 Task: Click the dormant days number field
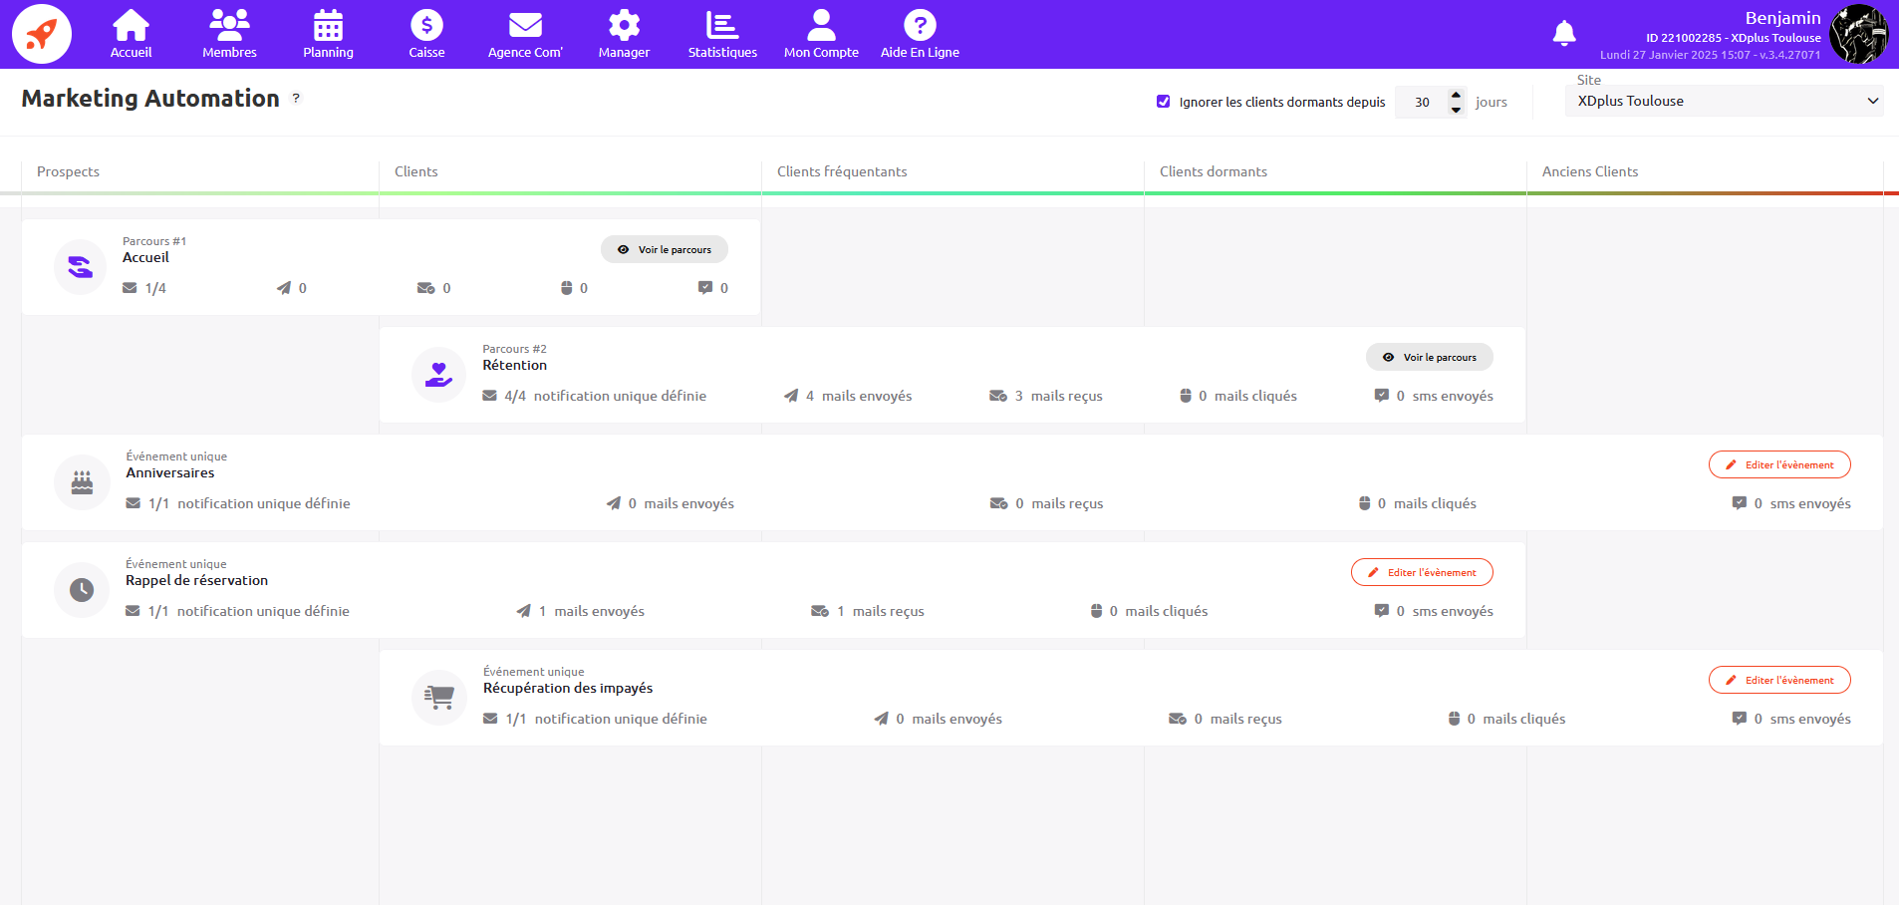(1422, 102)
